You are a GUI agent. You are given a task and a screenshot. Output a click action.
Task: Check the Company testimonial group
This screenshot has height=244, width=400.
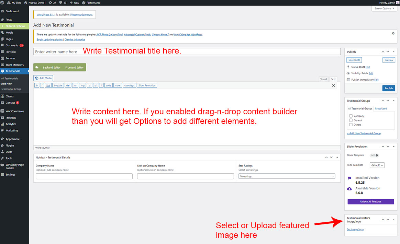[x=351, y=116]
